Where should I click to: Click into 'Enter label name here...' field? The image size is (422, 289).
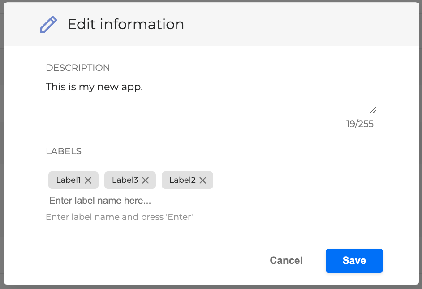[x=211, y=201]
